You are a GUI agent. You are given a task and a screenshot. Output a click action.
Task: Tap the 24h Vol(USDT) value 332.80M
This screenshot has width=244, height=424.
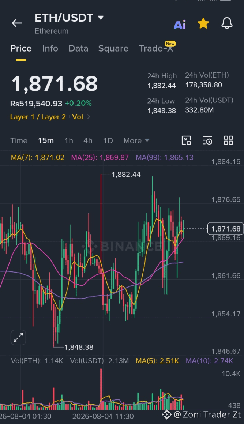(x=199, y=110)
